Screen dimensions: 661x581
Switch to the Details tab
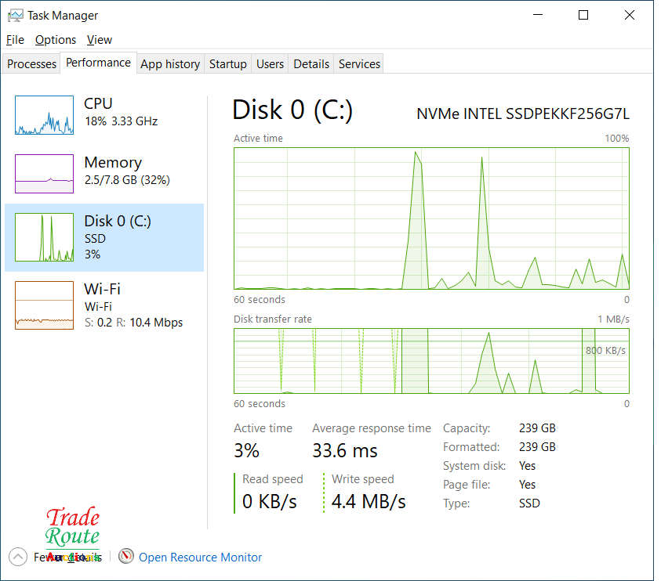point(311,64)
